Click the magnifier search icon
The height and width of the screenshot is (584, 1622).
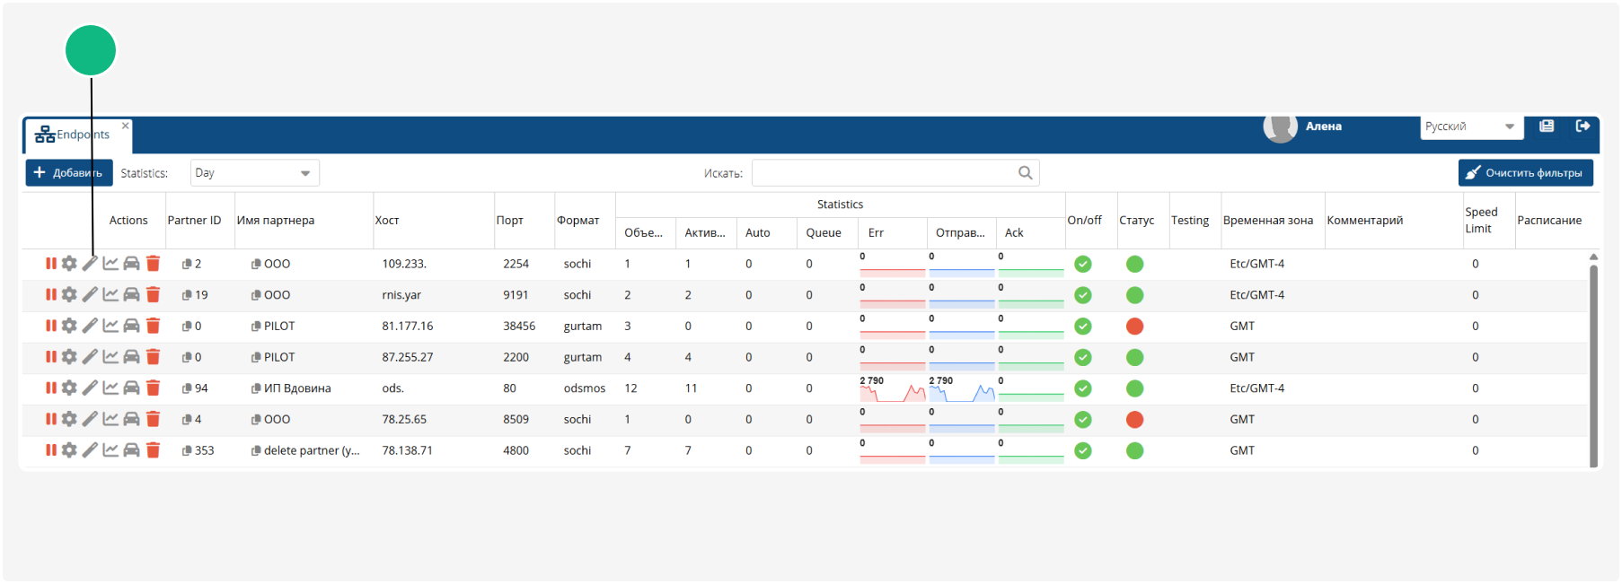point(1025,173)
